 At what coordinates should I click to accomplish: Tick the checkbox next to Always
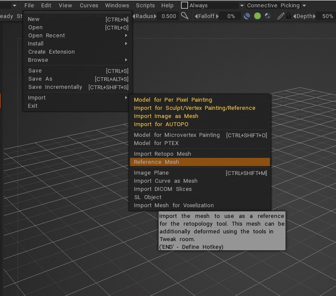click(184, 5)
